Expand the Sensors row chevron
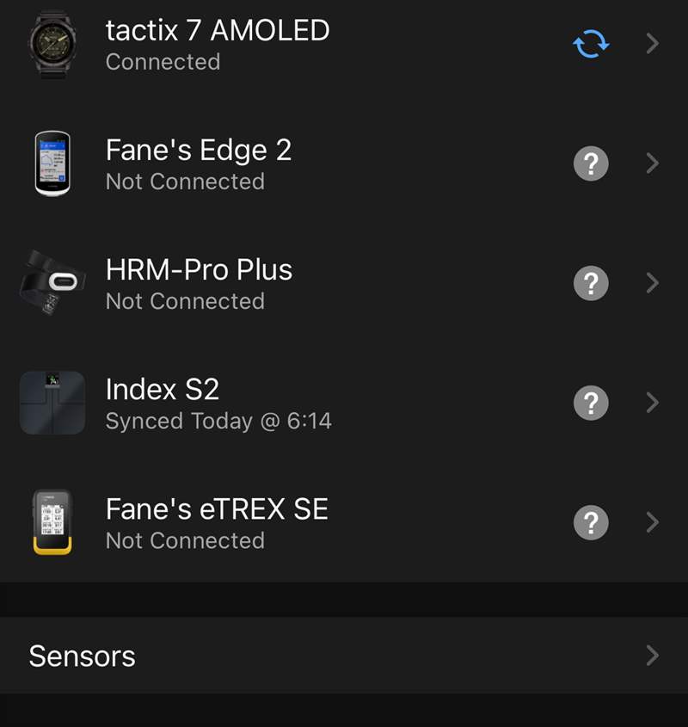The height and width of the screenshot is (727, 688). click(x=653, y=656)
